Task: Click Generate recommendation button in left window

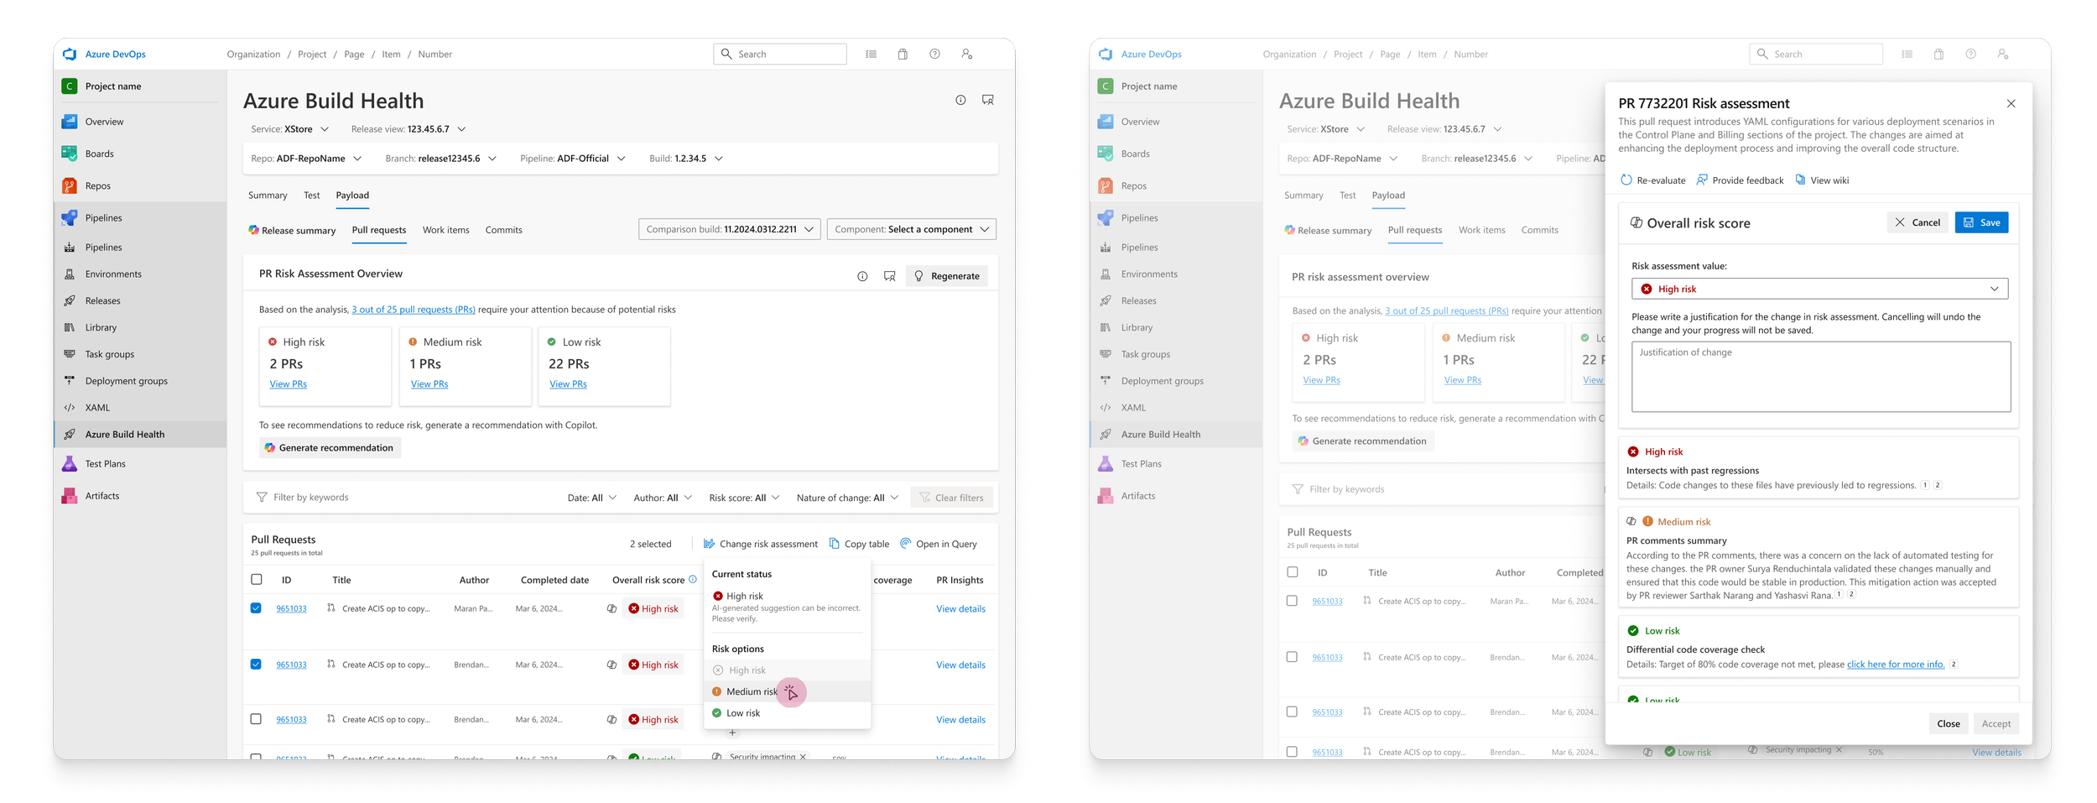Action: [330, 447]
